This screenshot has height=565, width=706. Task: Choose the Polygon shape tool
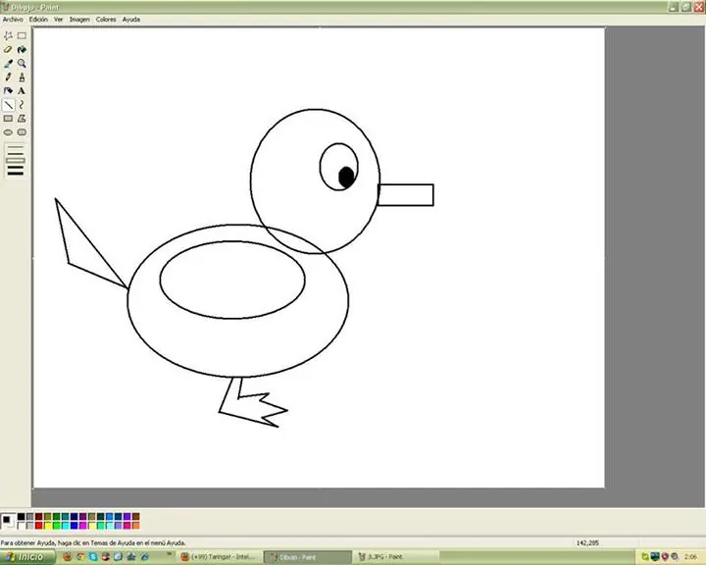(x=22, y=118)
